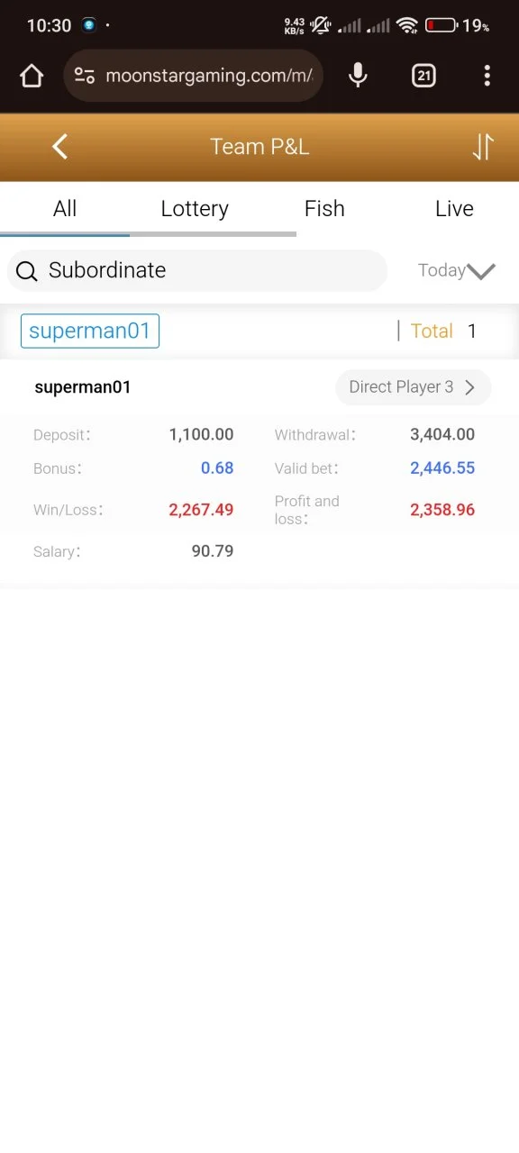Tap the back arrow in Team P&L header
The image size is (519, 1153).
click(x=60, y=147)
